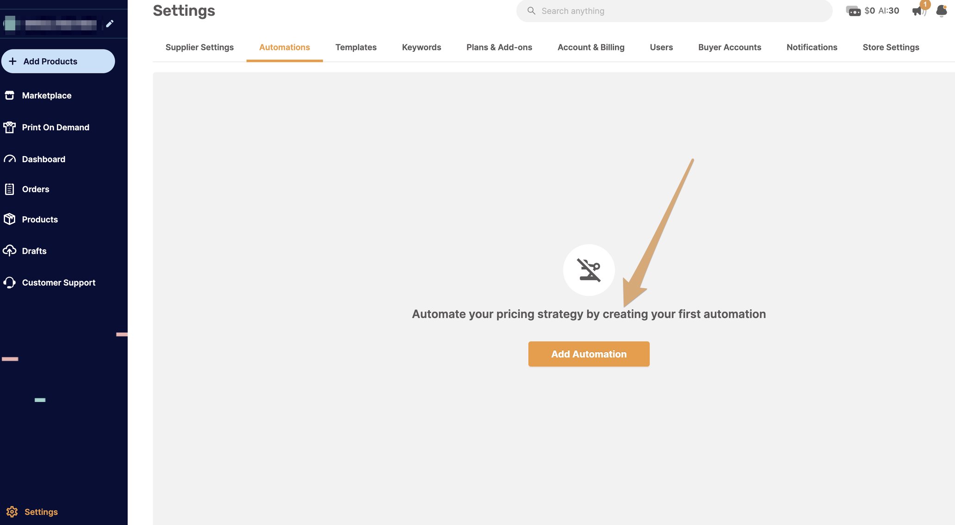Open the Plans & Add-ons tab

499,47
